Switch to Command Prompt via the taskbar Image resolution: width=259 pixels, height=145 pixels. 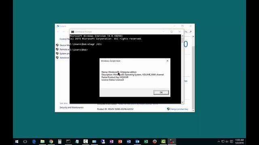click(x=68, y=141)
